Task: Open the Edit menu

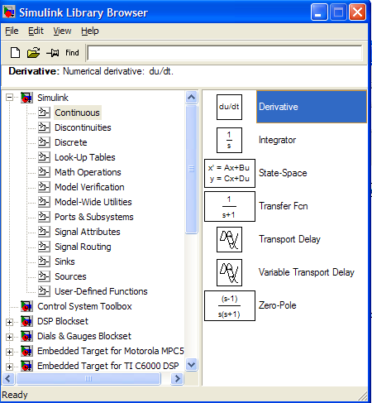Action: [36, 31]
